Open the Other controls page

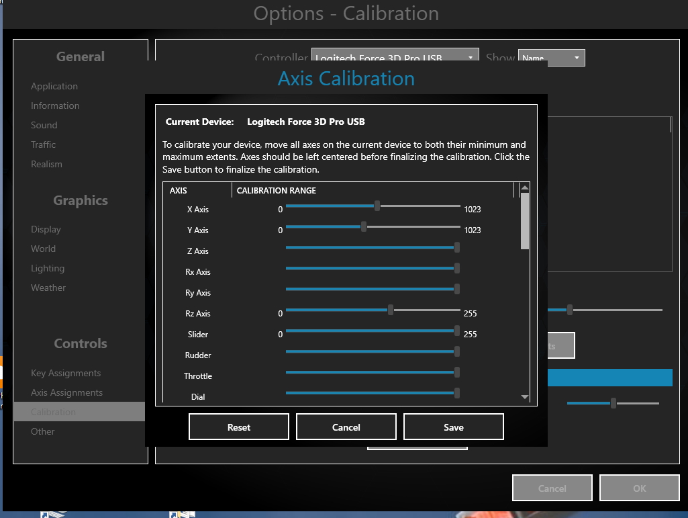click(x=42, y=431)
